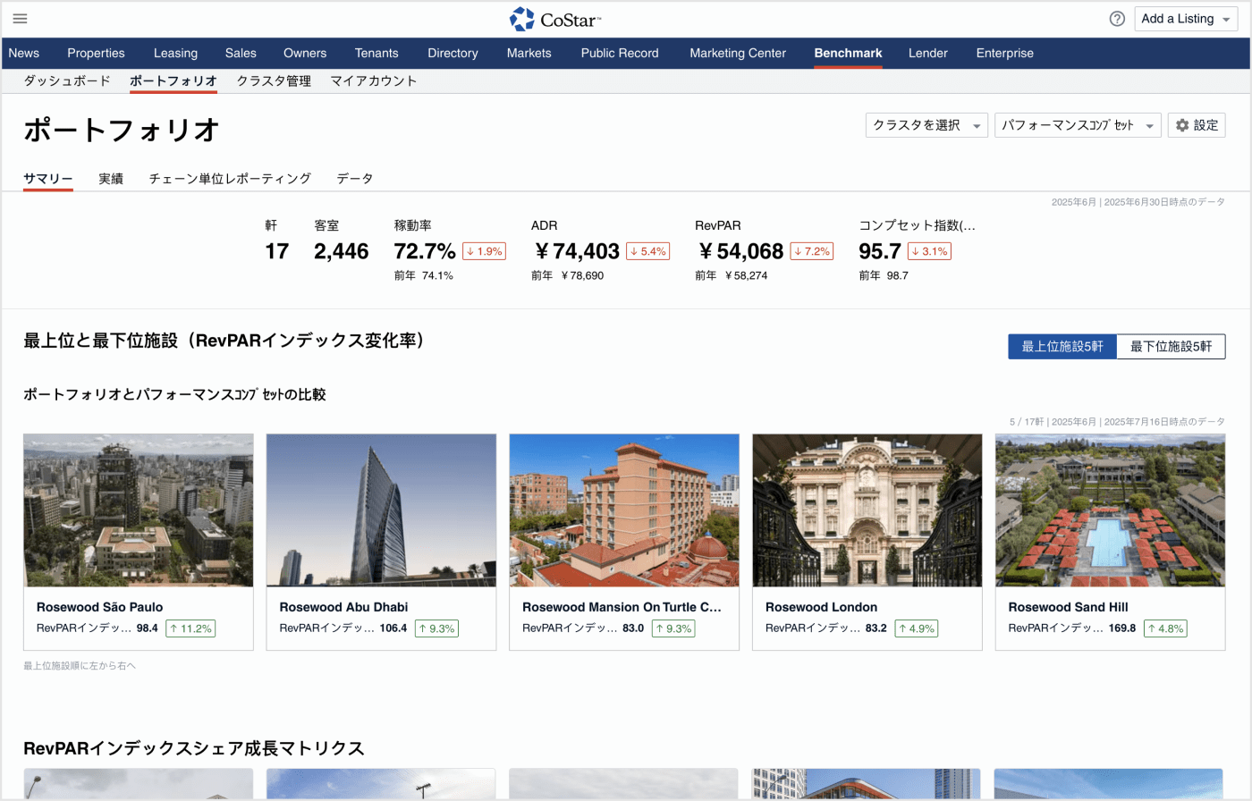Open the パフォーマンスコンプセット dropdown
This screenshot has height=801, width=1252.
1077,125
